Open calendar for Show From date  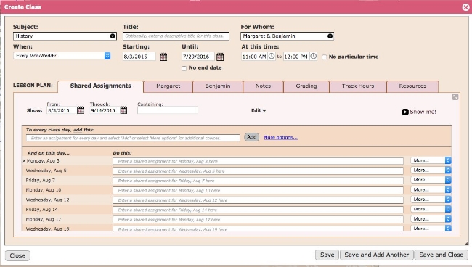81,110
